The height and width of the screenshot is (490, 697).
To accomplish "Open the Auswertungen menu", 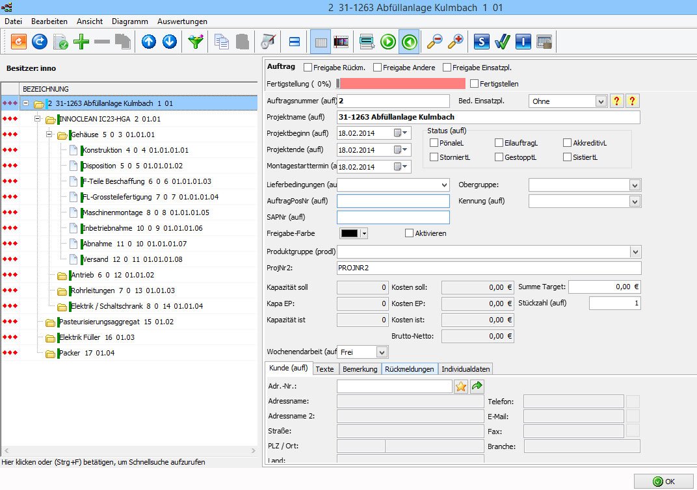I will tap(182, 21).
